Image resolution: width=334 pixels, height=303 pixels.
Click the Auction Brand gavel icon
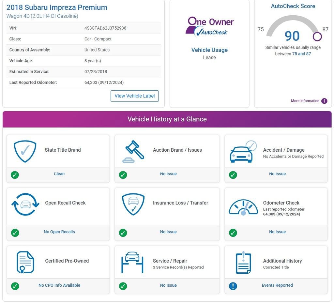click(133, 152)
